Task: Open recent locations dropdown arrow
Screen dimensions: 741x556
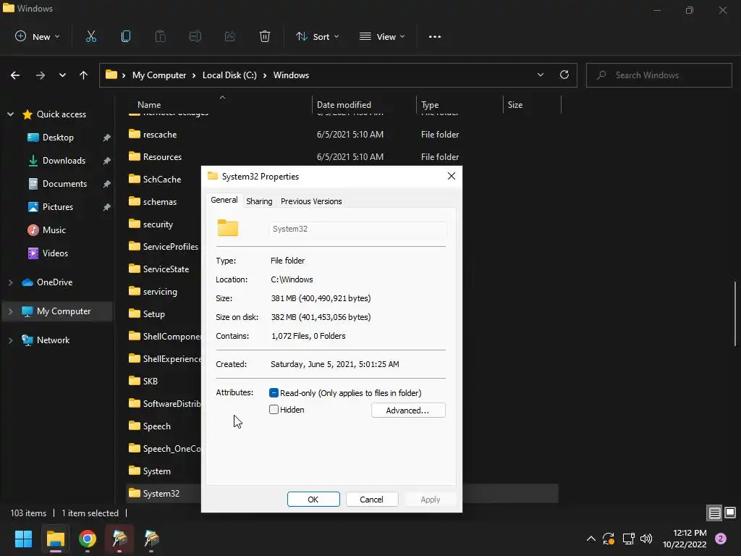Action: (62, 75)
